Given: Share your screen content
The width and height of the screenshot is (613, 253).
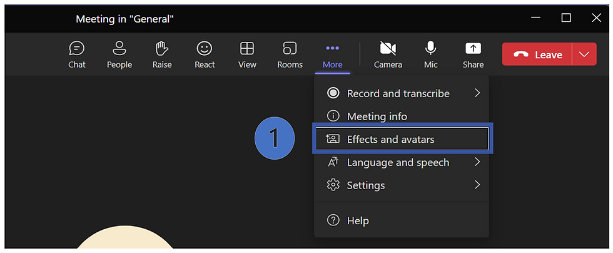Looking at the screenshot, I should click(x=473, y=55).
